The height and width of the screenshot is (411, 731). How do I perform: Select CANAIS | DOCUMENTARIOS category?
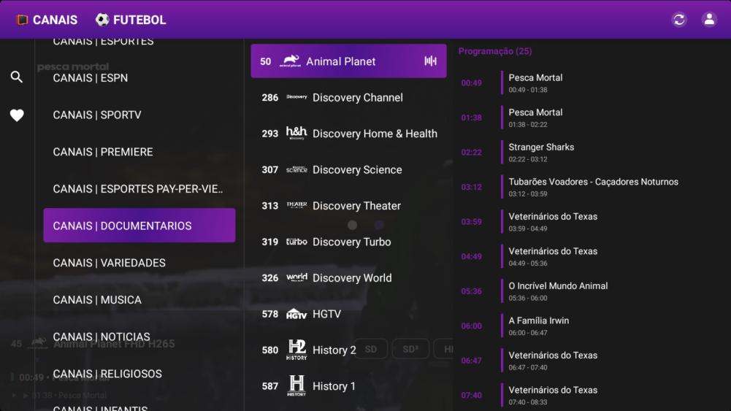click(x=139, y=226)
